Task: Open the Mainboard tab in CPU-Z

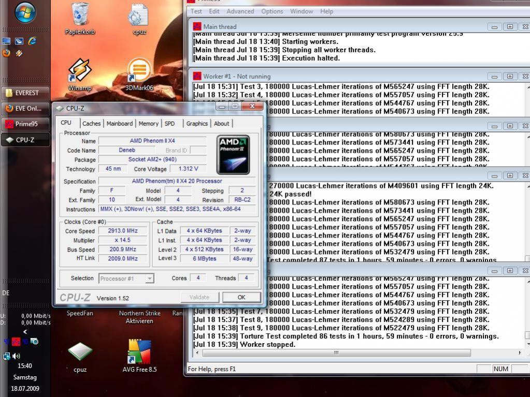Action: pos(120,124)
